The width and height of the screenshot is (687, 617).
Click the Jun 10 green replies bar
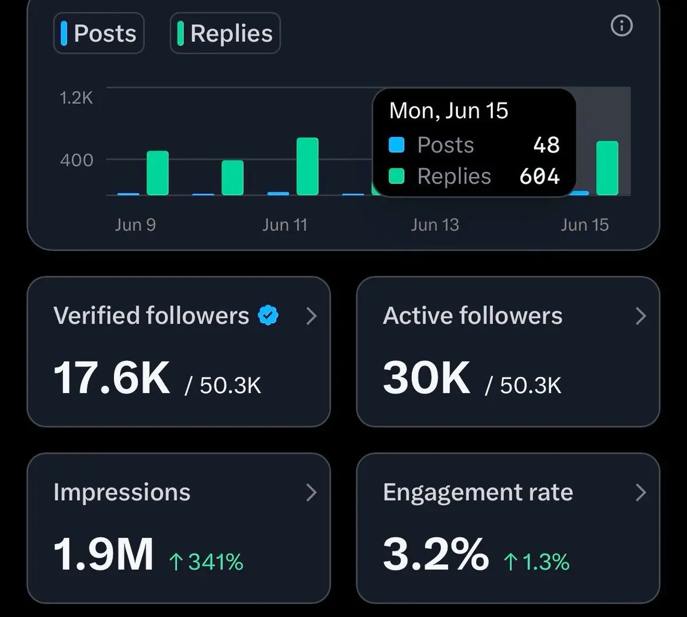tap(232, 178)
